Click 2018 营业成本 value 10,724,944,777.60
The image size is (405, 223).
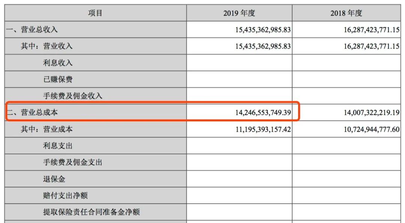click(371, 129)
